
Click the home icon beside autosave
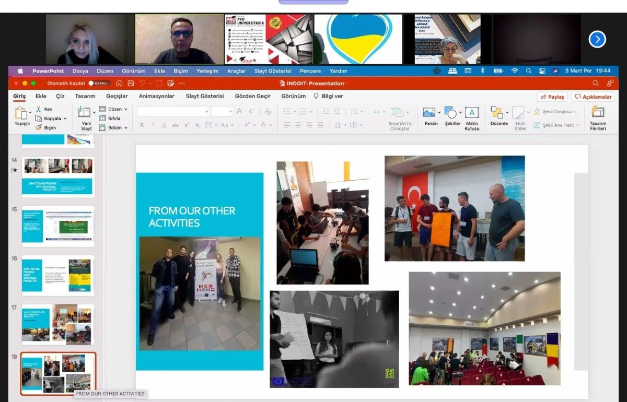[119, 83]
